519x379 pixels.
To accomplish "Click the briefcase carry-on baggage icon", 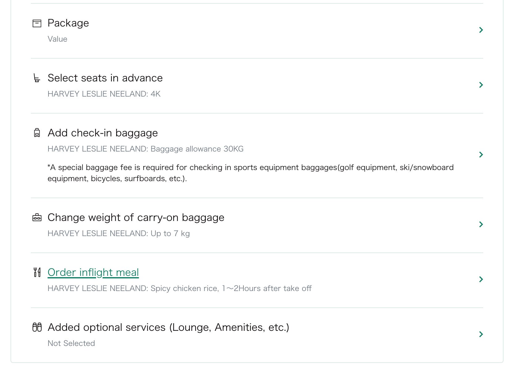I will pos(37,218).
